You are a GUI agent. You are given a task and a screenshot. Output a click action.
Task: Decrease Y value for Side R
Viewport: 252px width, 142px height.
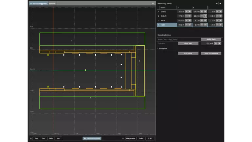pos(201,16)
